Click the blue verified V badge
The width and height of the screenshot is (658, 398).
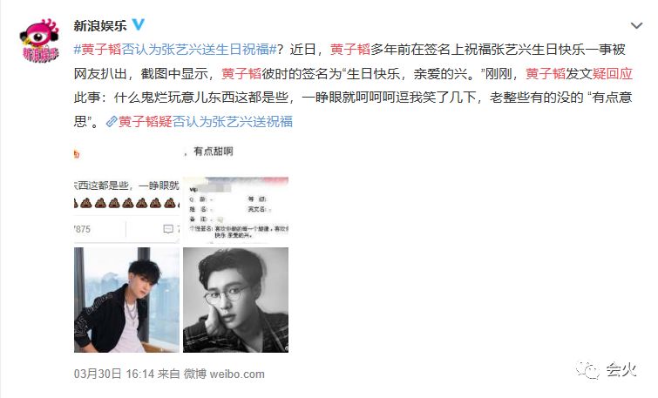139,24
